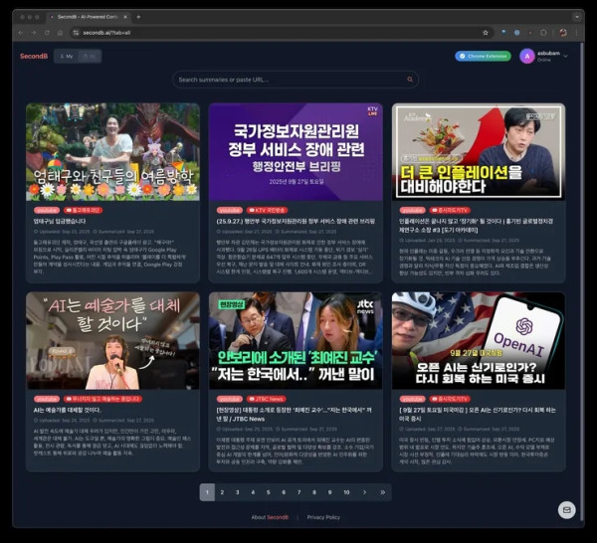Reload the page using browser refresh icon

47,32
